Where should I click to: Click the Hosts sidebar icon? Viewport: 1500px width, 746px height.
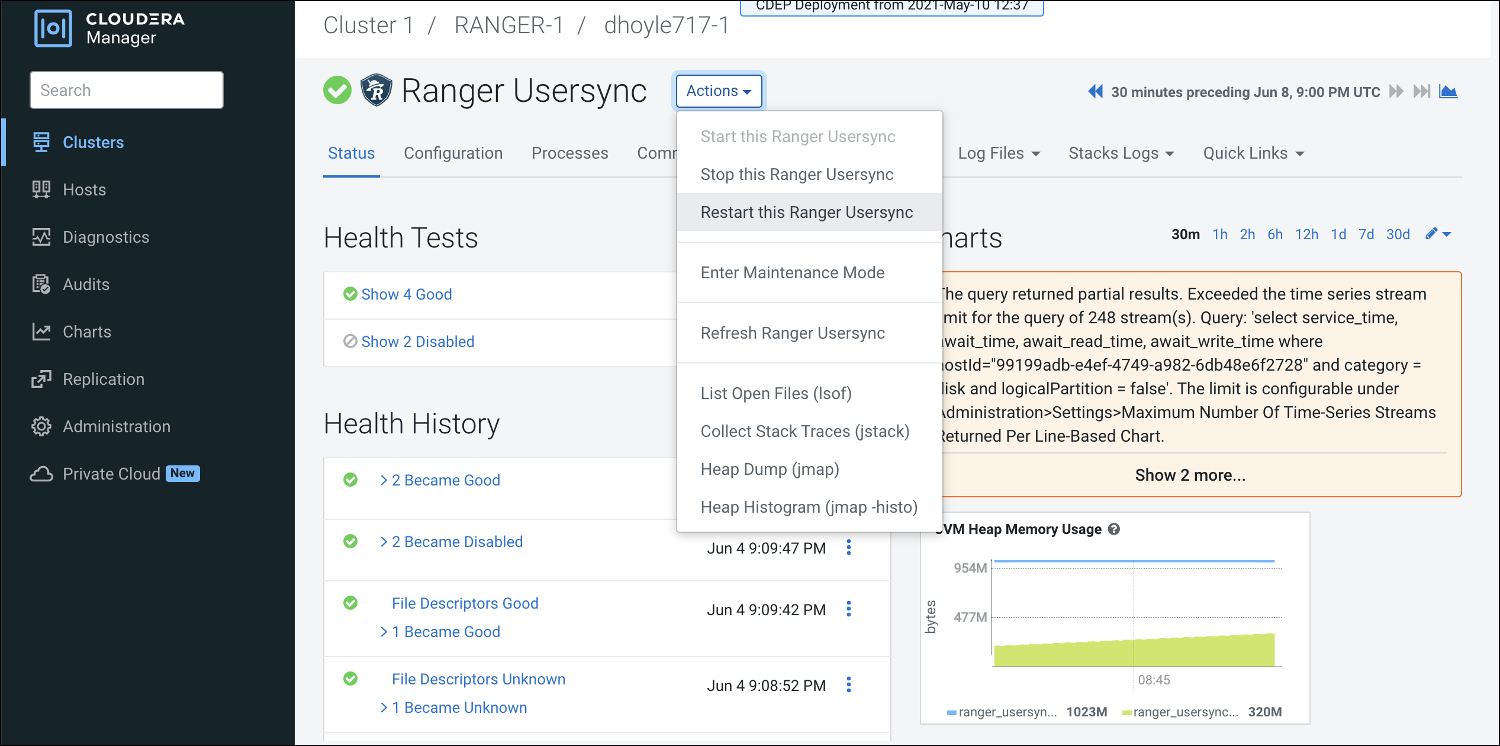[41, 189]
